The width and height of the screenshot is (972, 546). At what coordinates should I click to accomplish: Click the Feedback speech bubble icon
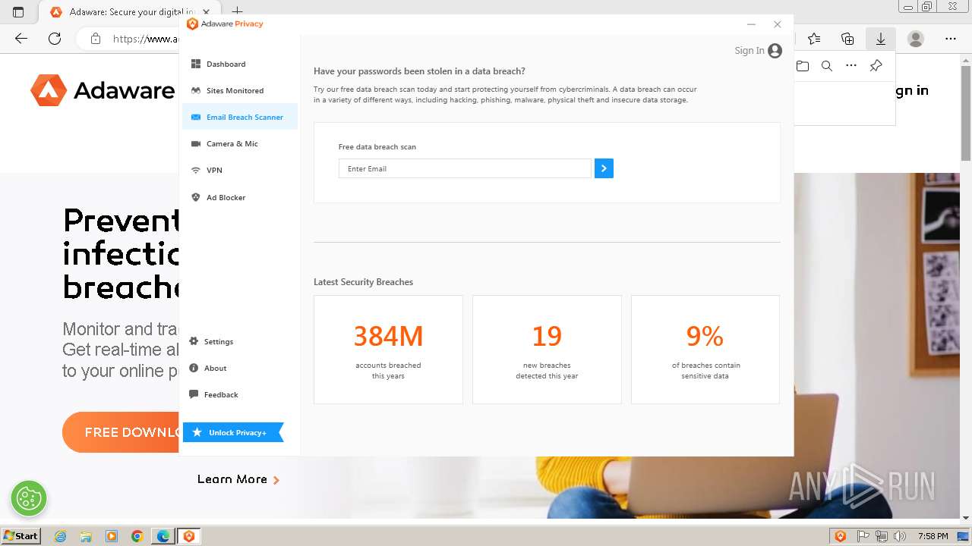194,394
